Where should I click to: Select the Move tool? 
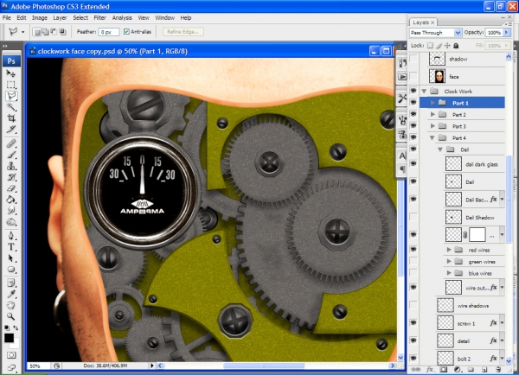click(x=11, y=73)
